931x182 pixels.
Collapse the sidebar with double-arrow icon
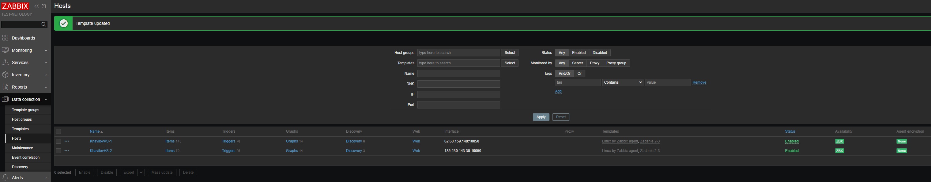pos(36,6)
